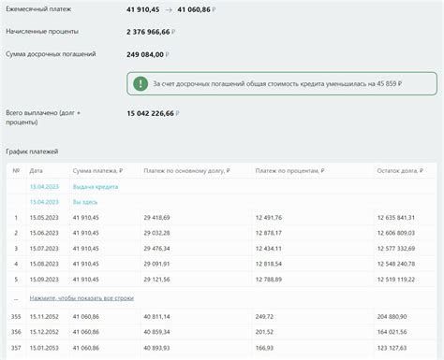Viewport: 444px width, 360px height.
Task: Click date 15.07.2023 in row 3
Action: coord(44,249)
